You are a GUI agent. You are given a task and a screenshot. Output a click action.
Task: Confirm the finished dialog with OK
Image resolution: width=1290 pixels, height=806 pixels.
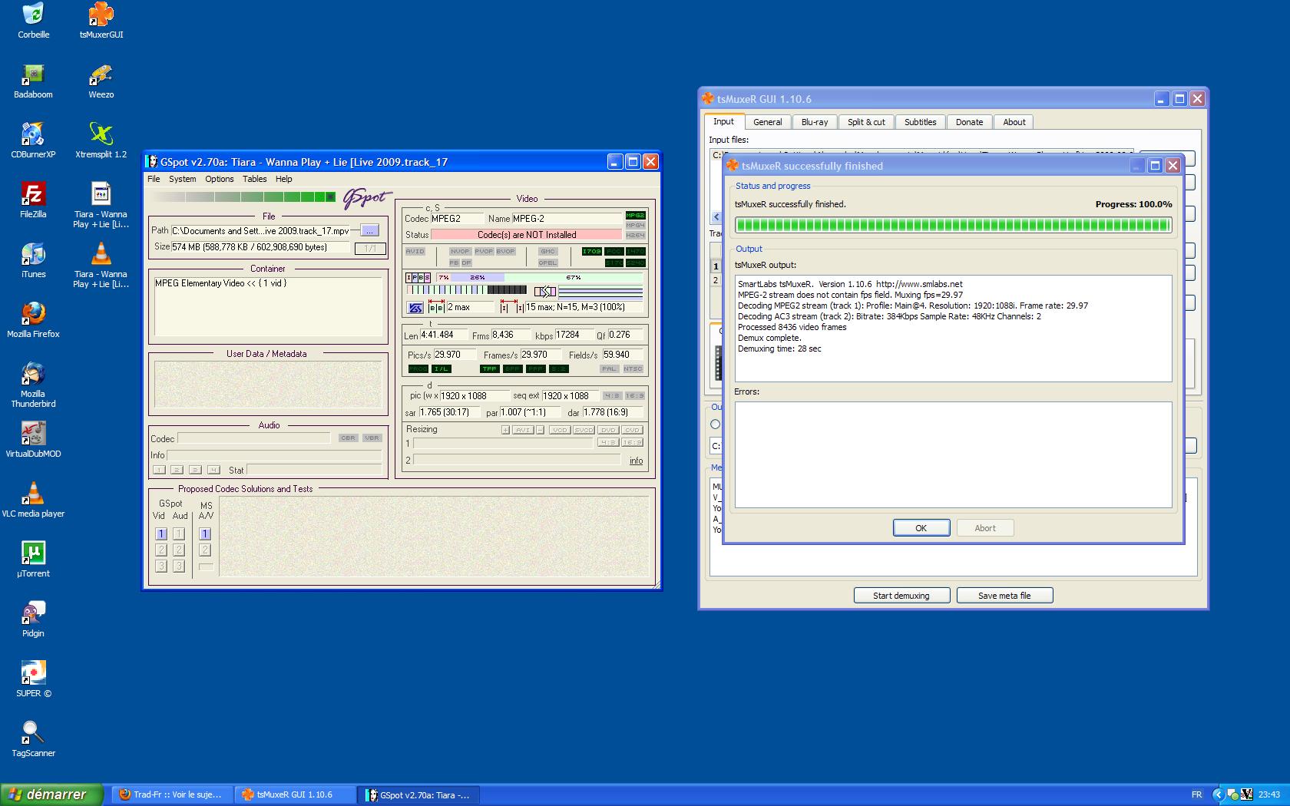tap(921, 528)
